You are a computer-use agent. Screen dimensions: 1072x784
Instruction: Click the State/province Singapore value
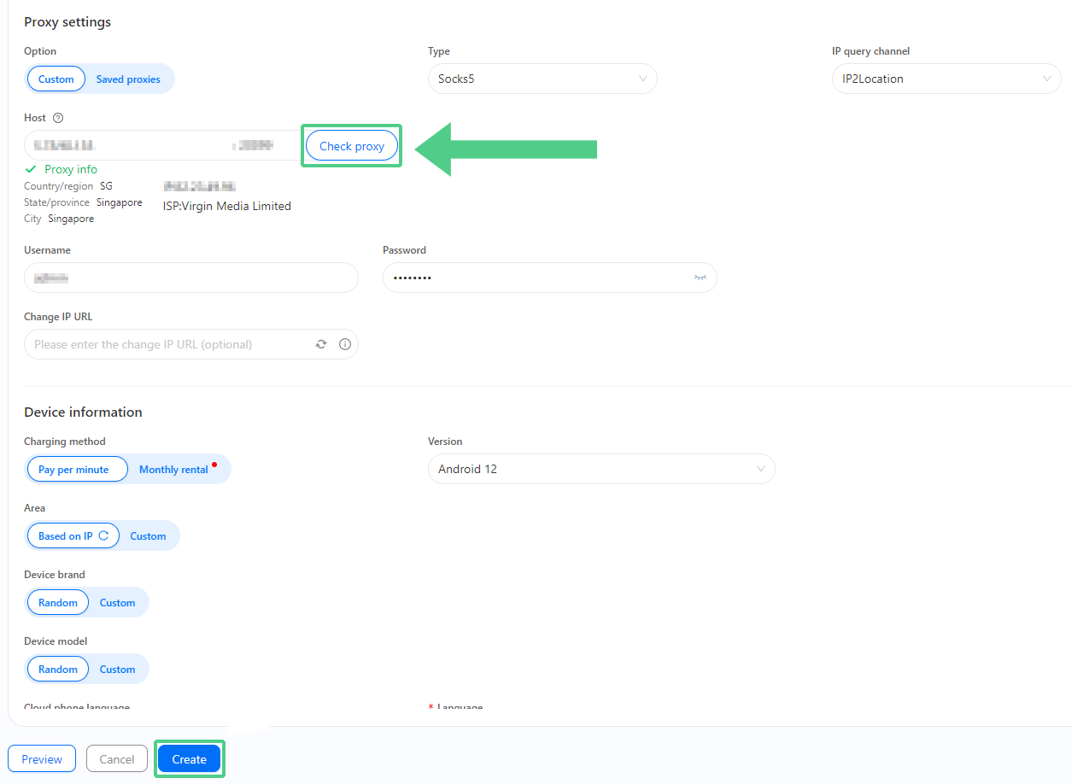(x=120, y=202)
